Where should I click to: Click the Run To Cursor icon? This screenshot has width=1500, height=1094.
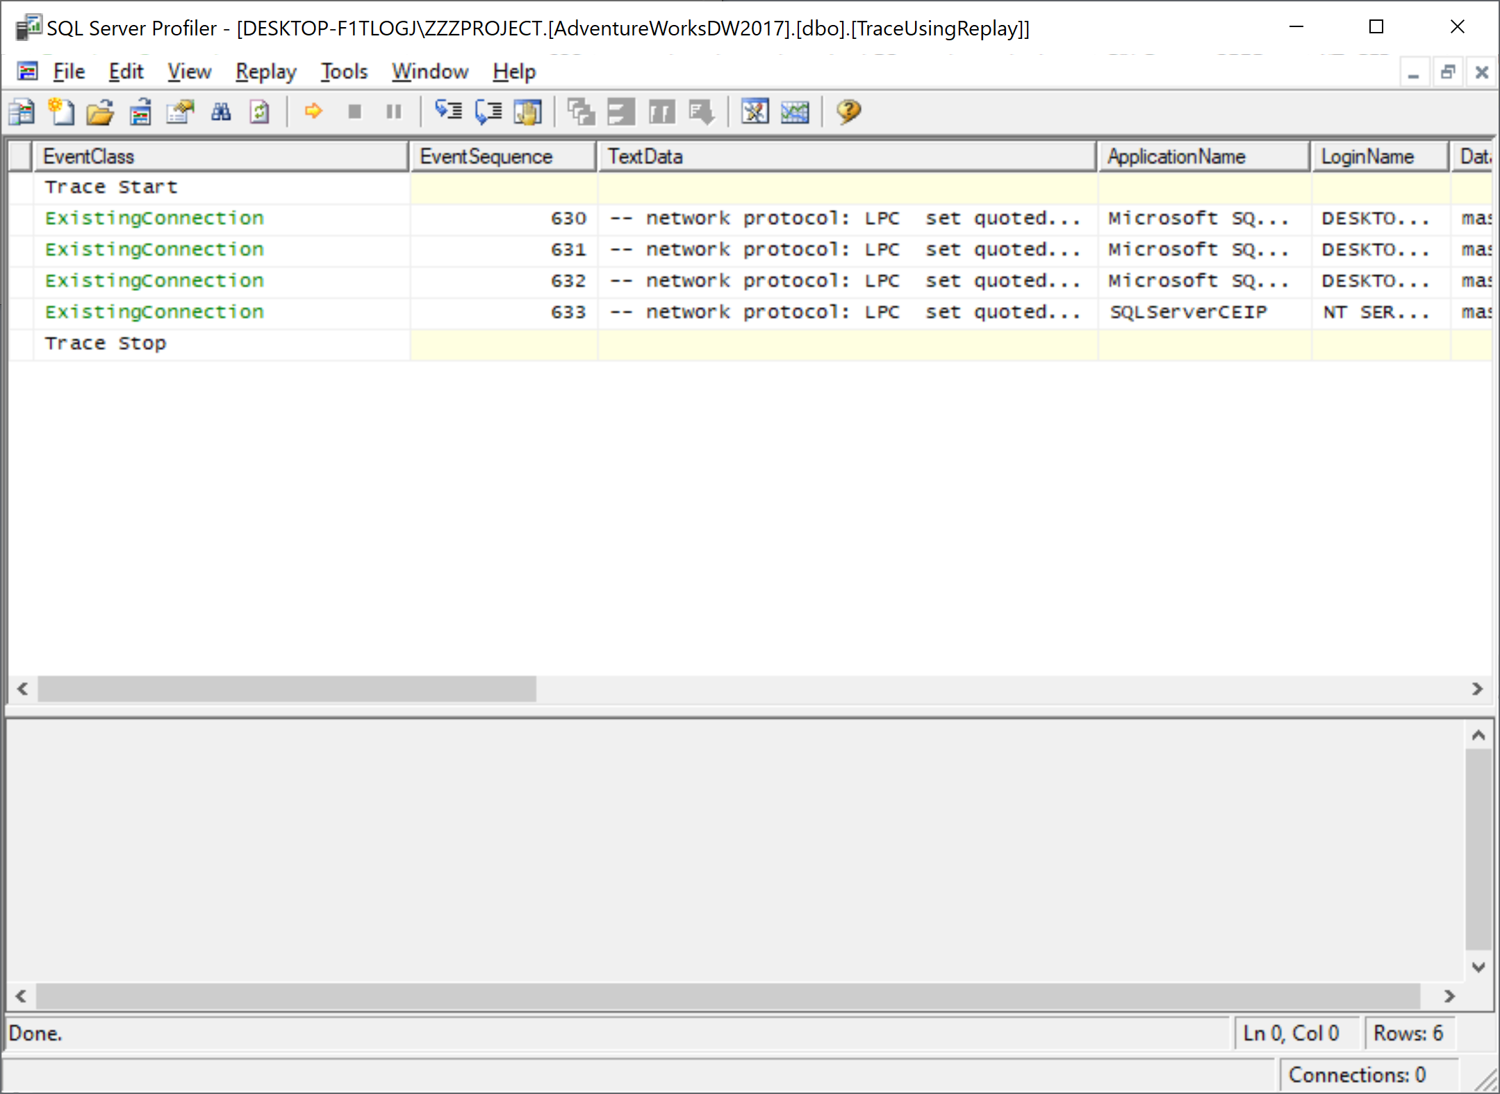point(488,112)
